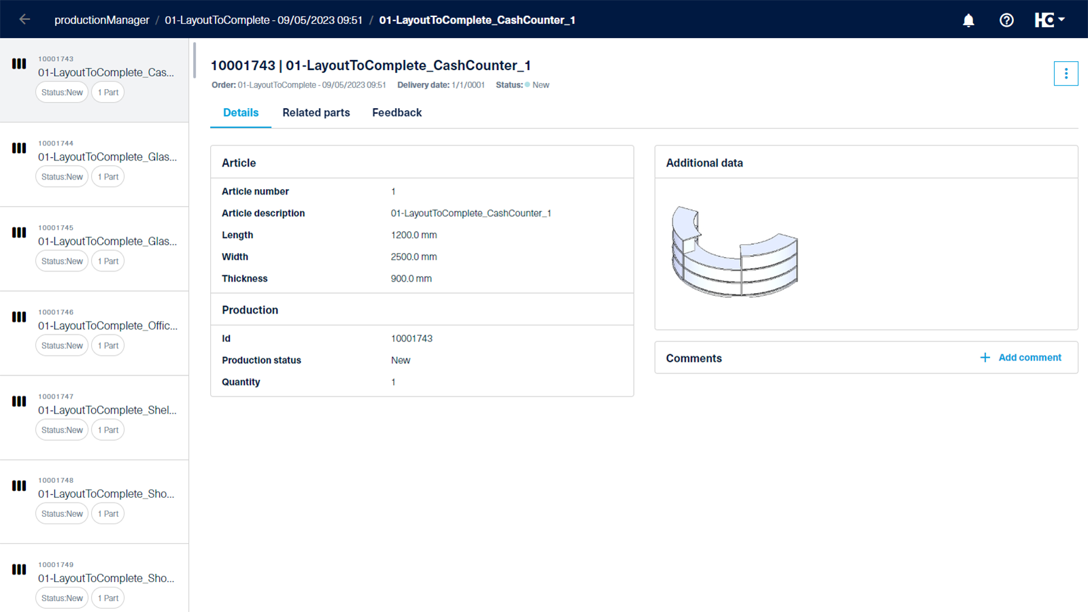This screenshot has height=612, width=1088.
Task: Open the notifications bell
Action: click(x=968, y=20)
